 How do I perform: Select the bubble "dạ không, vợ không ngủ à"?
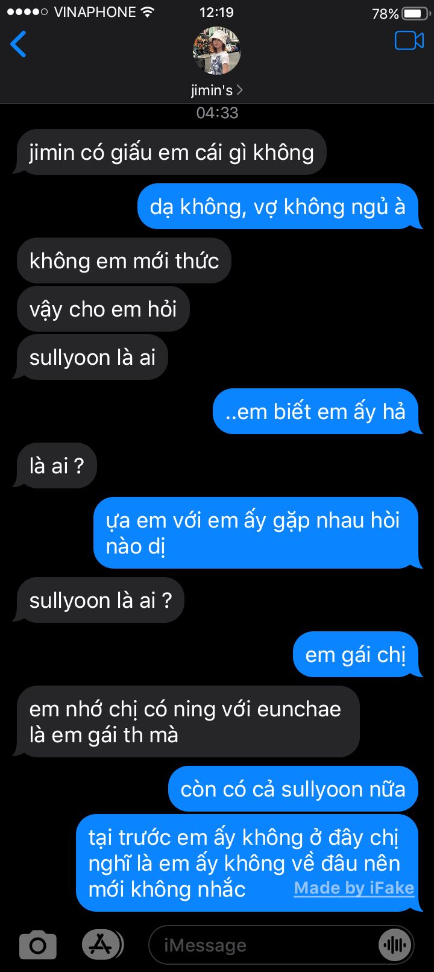[277, 206]
